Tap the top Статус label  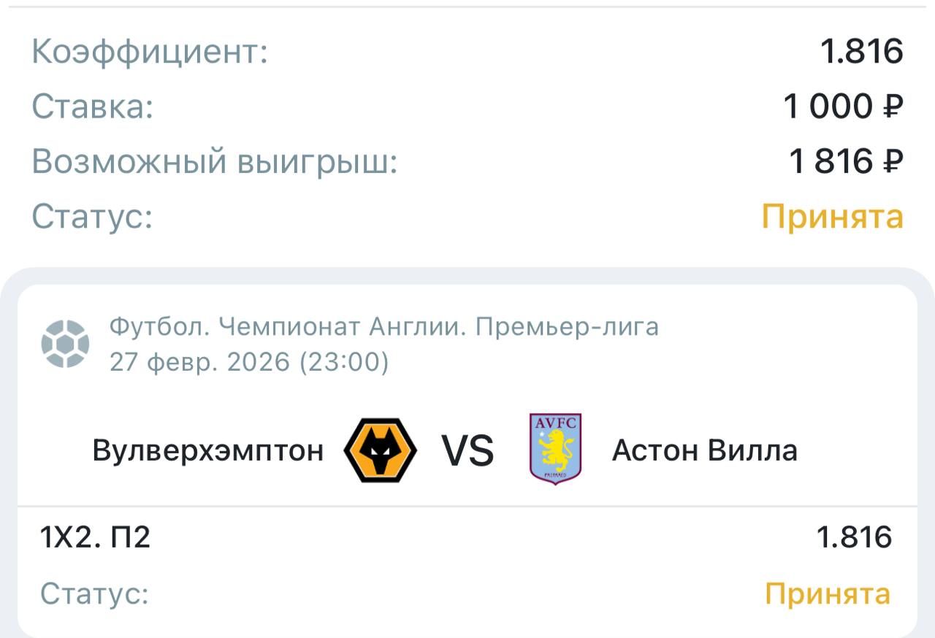pyautogui.click(x=92, y=217)
